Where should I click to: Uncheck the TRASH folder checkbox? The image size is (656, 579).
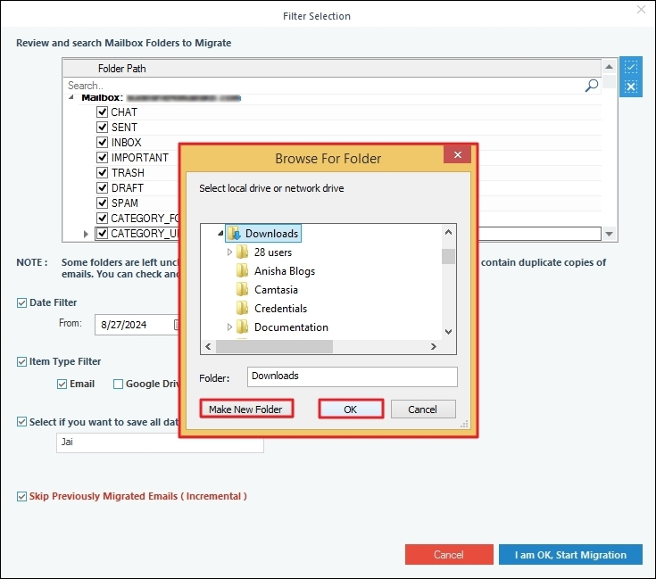pos(102,172)
